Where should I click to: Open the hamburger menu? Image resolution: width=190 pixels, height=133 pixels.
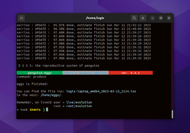[x=143, y=18]
